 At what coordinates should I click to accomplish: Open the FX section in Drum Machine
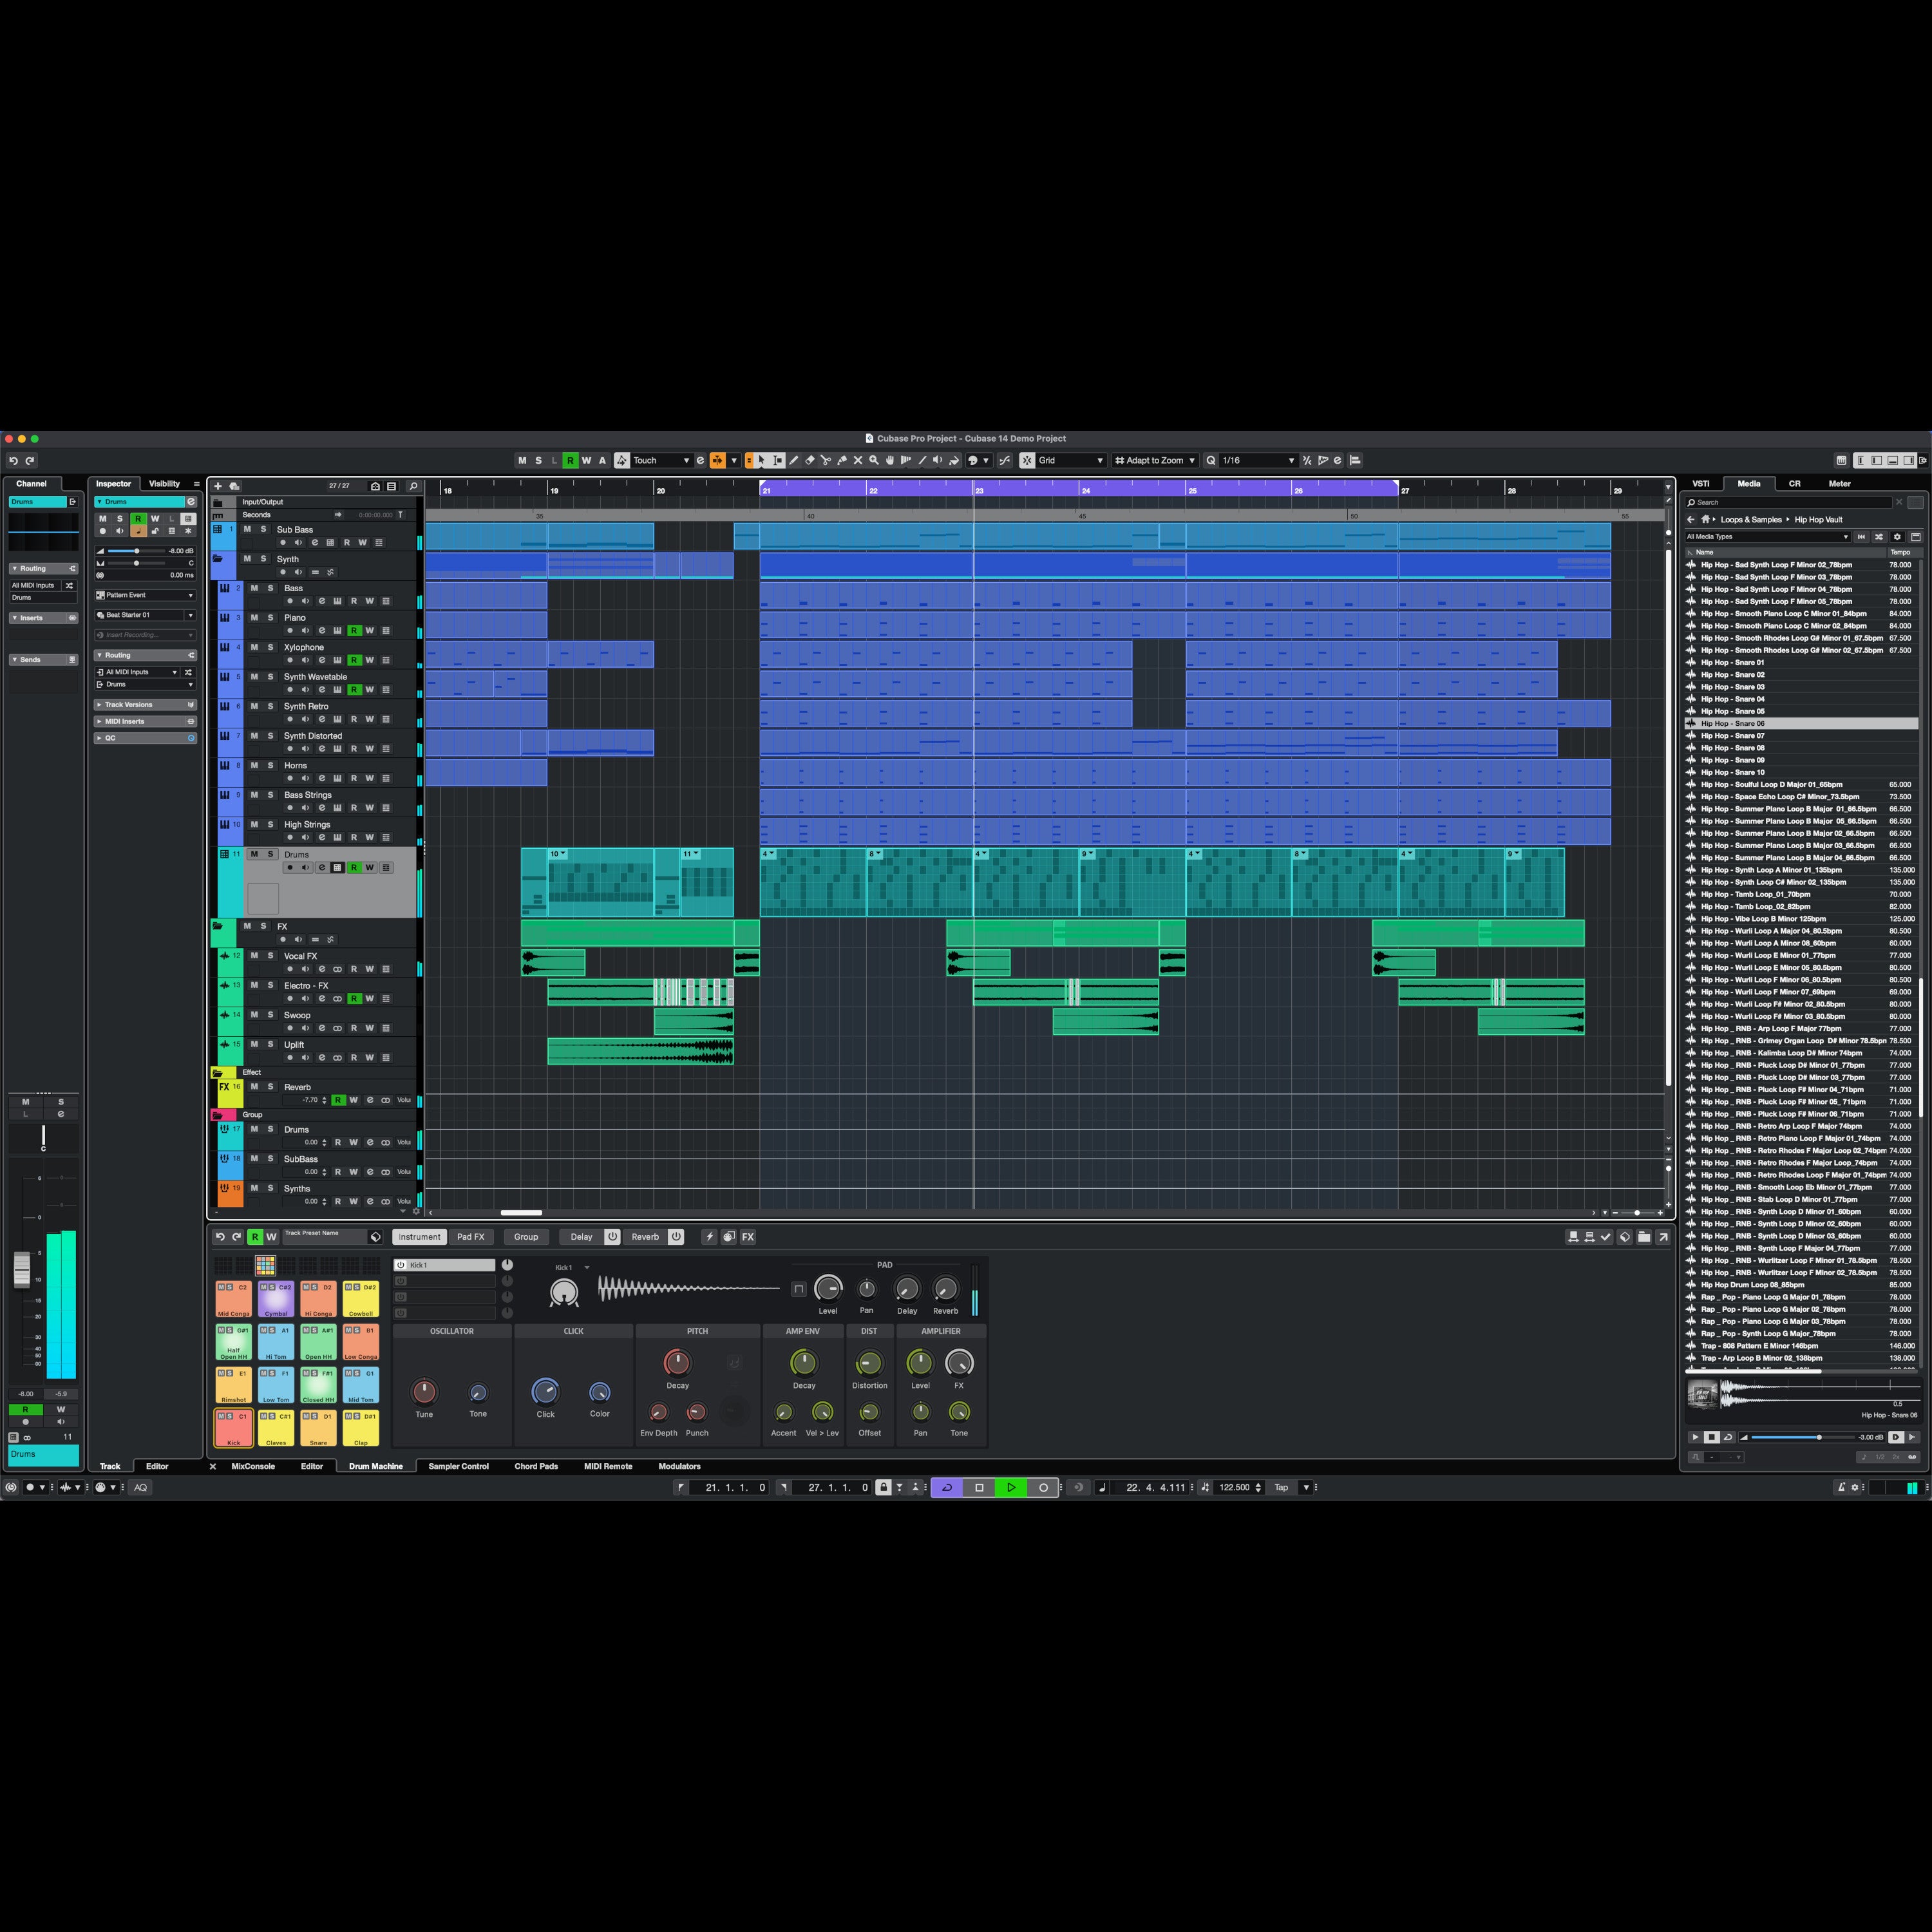[x=748, y=1237]
